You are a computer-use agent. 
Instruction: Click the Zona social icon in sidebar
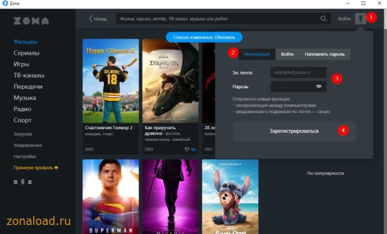point(30,182)
